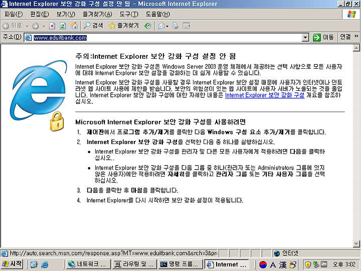Click the IME options icon beside 漢
This screenshot has width=361, height=271.
coord(293,264)
